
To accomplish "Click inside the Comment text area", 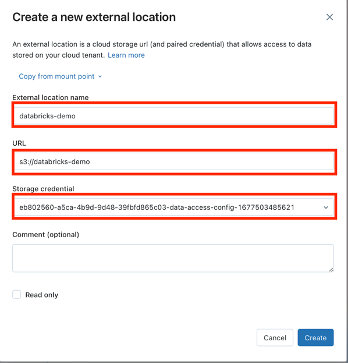I will pyautogui.click(x=173, y=258).
